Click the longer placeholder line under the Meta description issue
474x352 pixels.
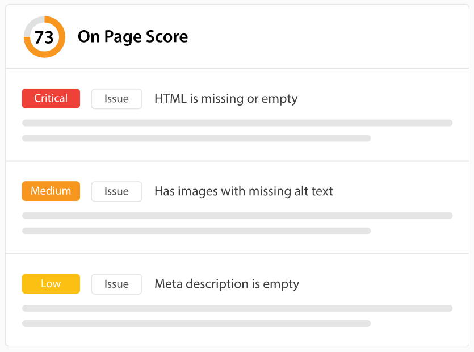(x=237, y=308)
